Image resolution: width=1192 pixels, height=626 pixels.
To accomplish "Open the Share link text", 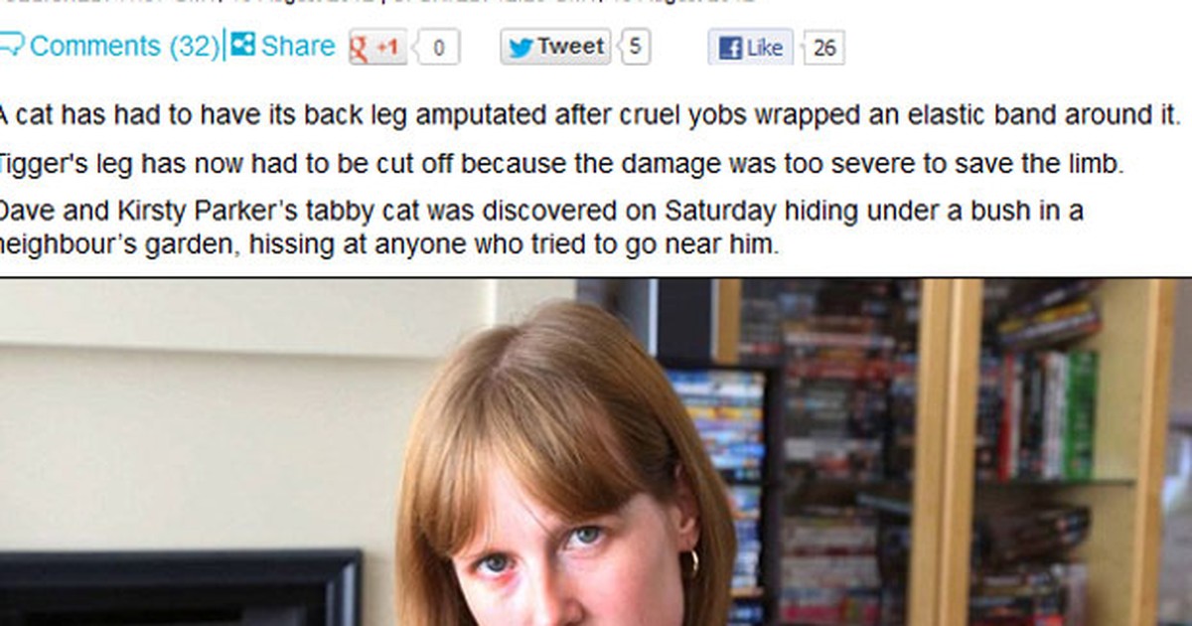I will coord(298,46).
